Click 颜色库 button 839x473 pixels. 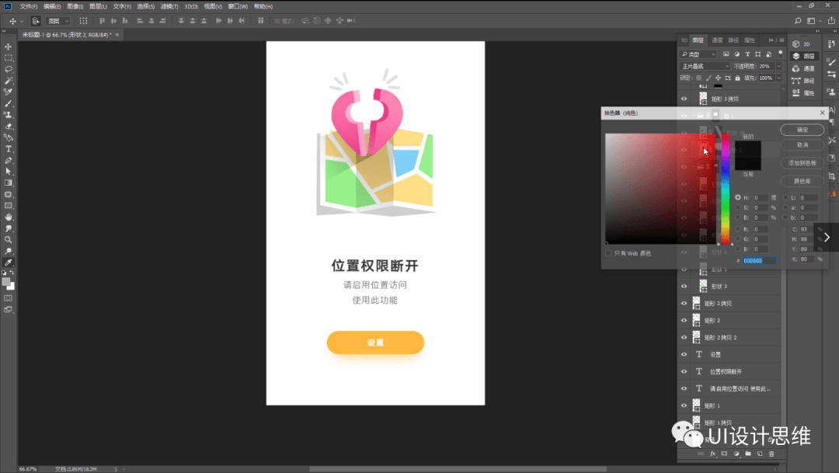[802, 182]
